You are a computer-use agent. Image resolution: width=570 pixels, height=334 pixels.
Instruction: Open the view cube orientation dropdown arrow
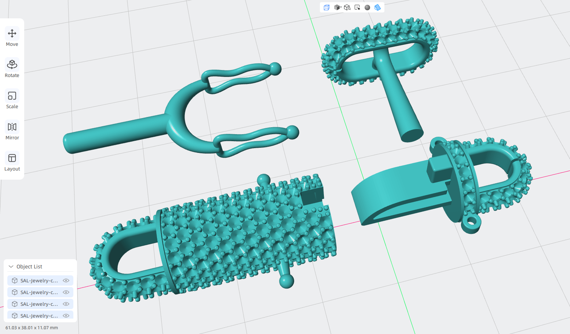(341, 7)
